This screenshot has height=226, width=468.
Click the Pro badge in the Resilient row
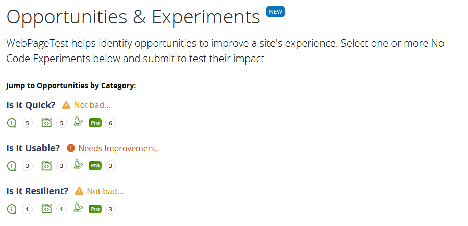pyautogui.click(x=95, y=209)
